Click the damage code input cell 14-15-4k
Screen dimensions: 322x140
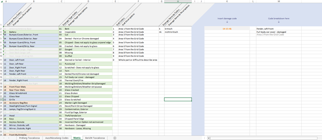(x=227, y=29)
